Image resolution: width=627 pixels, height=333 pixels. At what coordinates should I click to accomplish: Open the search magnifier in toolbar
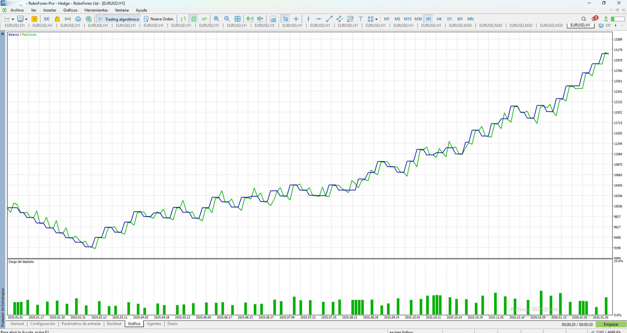[583, 19]
